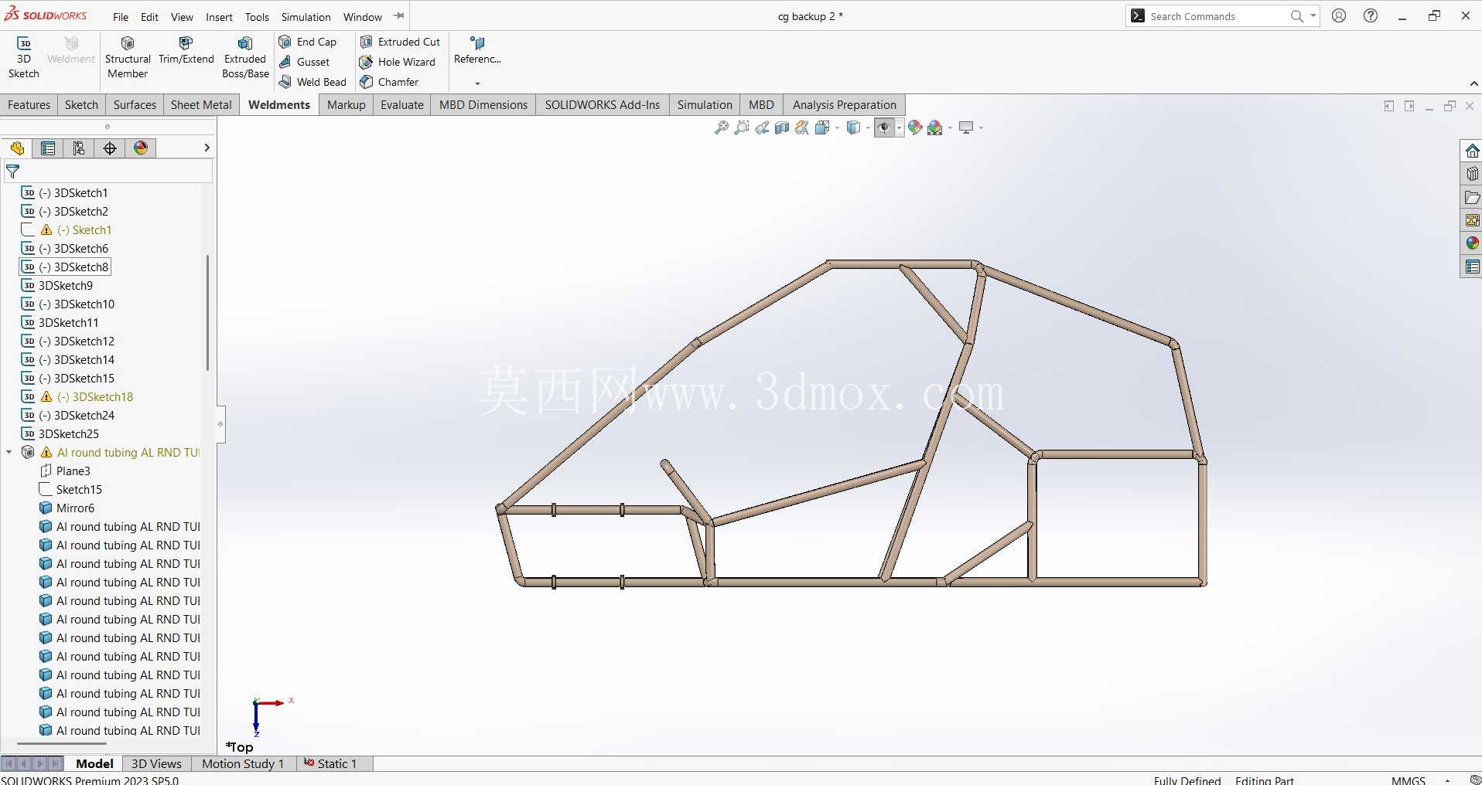Viewport: 1482px width, 785px height.
Task: Click Zoom to Area in view toolbar
Action: click(x=742, y=127)
